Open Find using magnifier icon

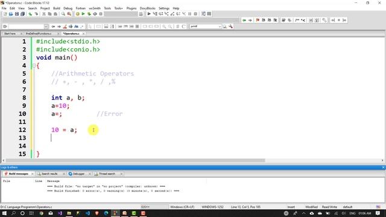pyautogui.click(x=63, y=14)
